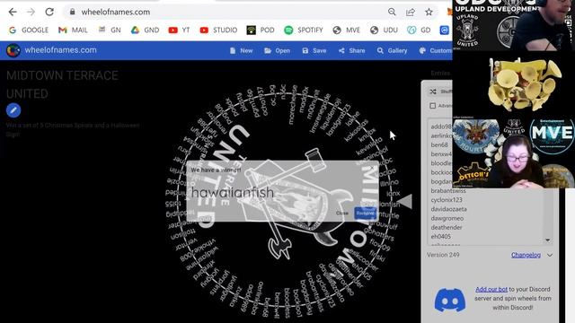Click entry dawgromeo in the entries list
This screenshot has width=575, height=323.
pos(447,218)
